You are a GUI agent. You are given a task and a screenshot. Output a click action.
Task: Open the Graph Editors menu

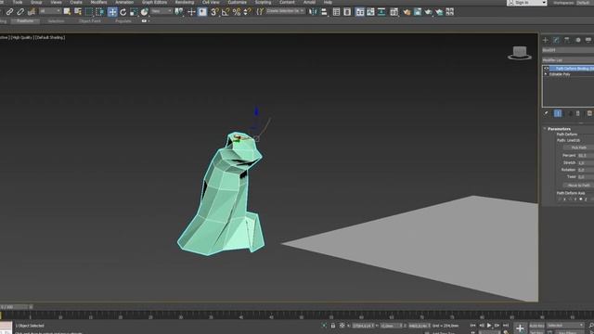(154, 2)
